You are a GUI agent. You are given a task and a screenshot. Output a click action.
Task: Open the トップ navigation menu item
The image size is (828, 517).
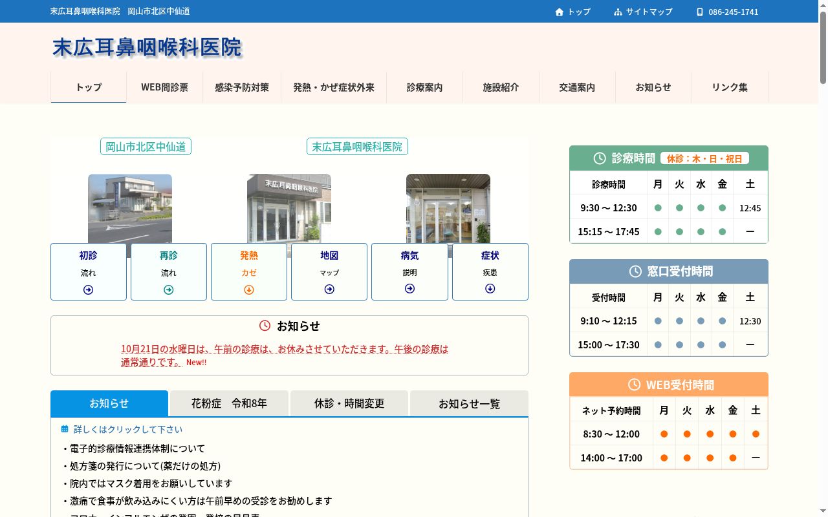tap(89, 87)
